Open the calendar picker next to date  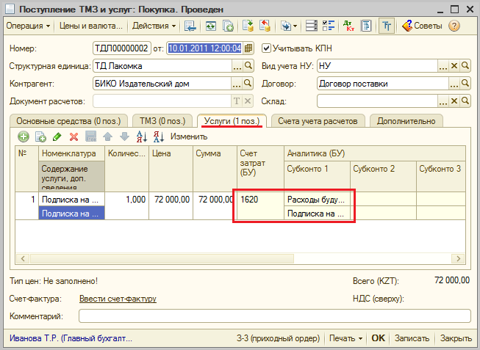(248, 48)
